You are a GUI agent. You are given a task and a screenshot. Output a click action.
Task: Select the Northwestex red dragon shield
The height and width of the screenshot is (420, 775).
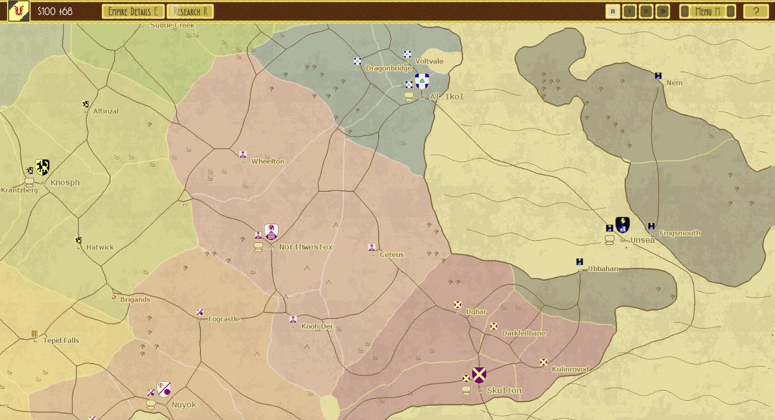272,232
